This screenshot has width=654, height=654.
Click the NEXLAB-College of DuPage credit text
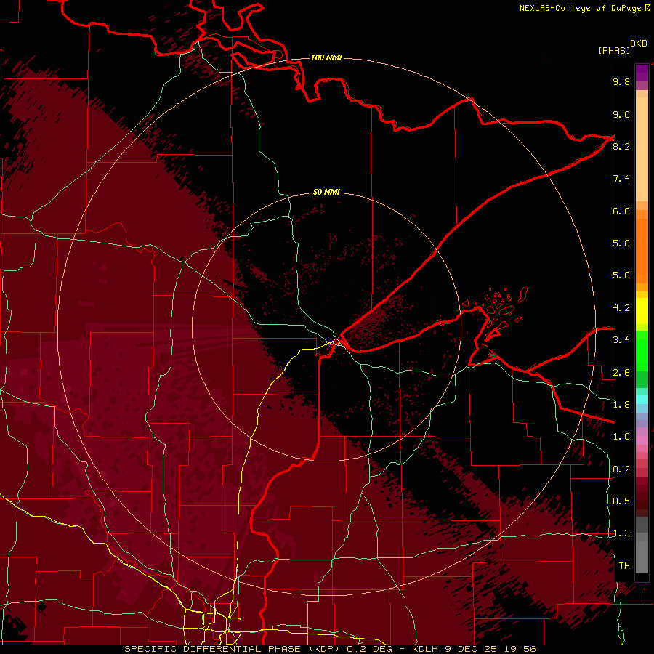pos(580,8)
